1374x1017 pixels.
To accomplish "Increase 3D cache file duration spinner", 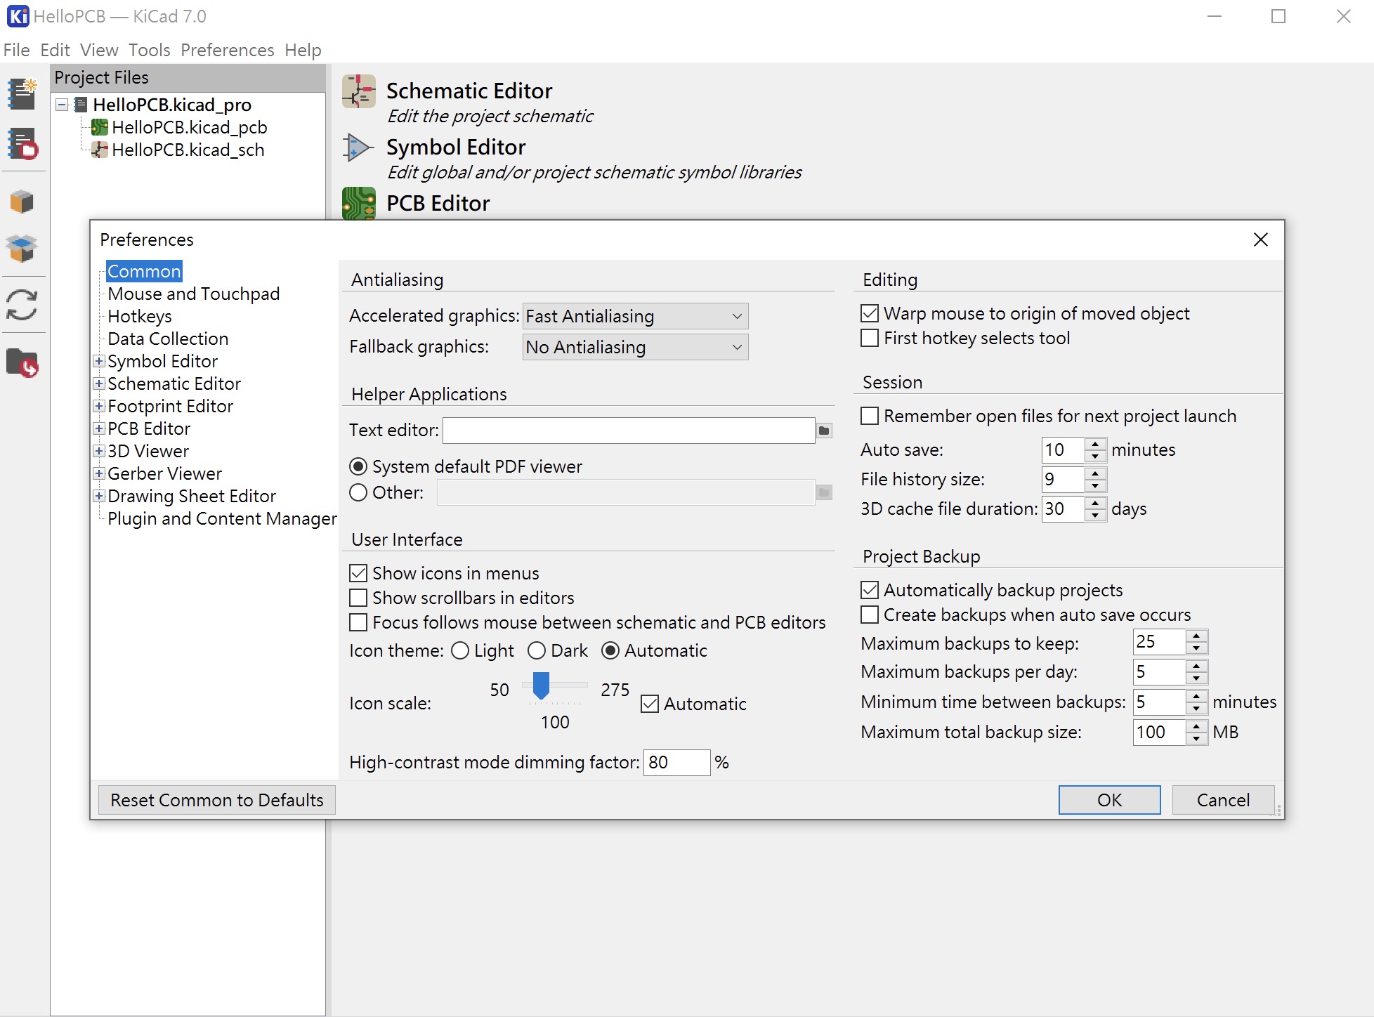I will [1095, 502].
